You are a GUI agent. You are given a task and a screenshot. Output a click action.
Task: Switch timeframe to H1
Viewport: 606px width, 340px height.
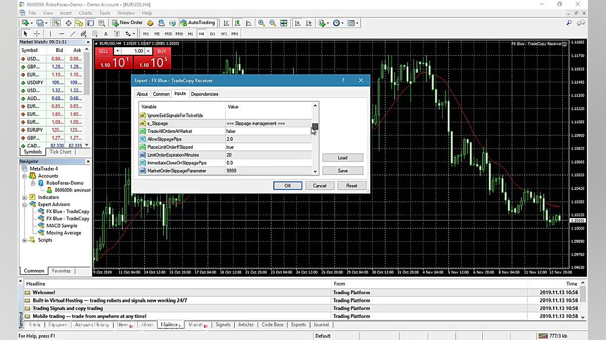pyautogui.click(x=190, y=34)
